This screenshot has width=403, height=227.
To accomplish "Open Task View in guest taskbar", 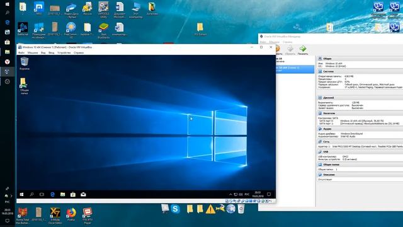I will coord(42,194).
